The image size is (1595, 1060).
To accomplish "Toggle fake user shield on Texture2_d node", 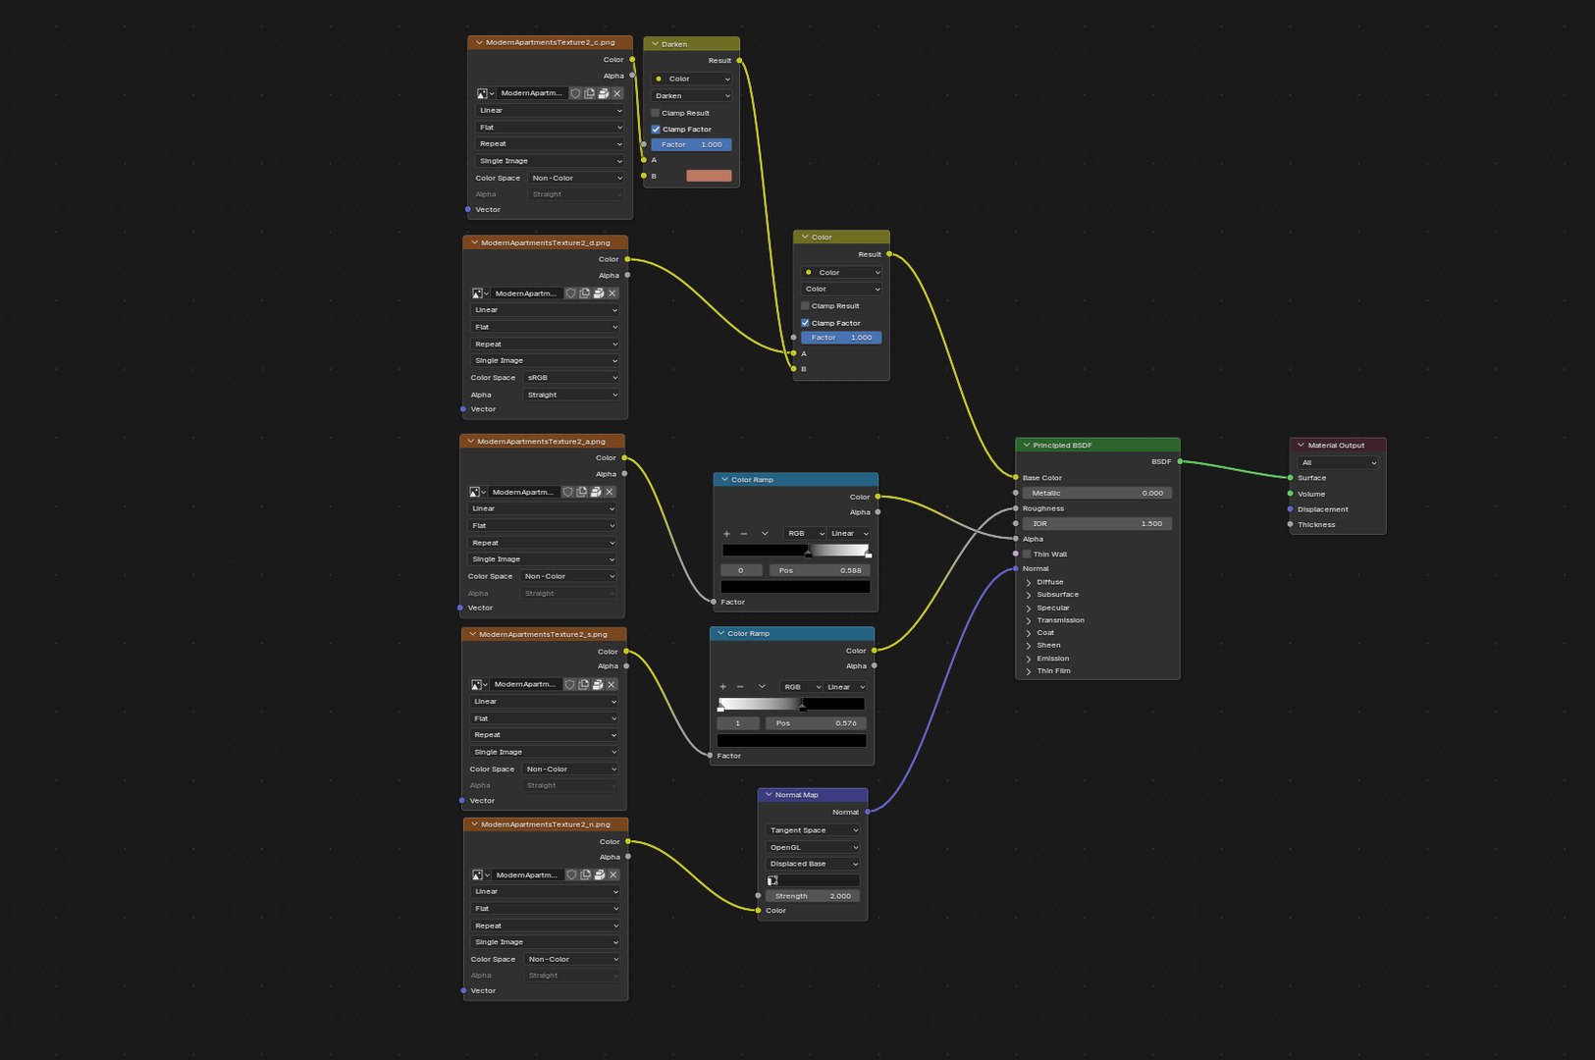I will point(570,293).
